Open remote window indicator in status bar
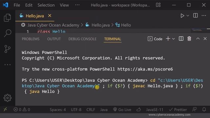Viewport: 210px width, 118px height. click(x=5, y=109)
